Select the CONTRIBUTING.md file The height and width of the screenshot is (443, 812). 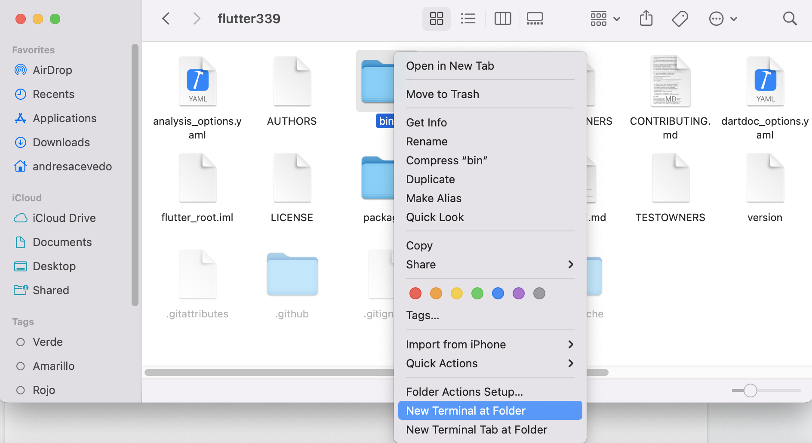pyautogui.click(x=671, y=81)
